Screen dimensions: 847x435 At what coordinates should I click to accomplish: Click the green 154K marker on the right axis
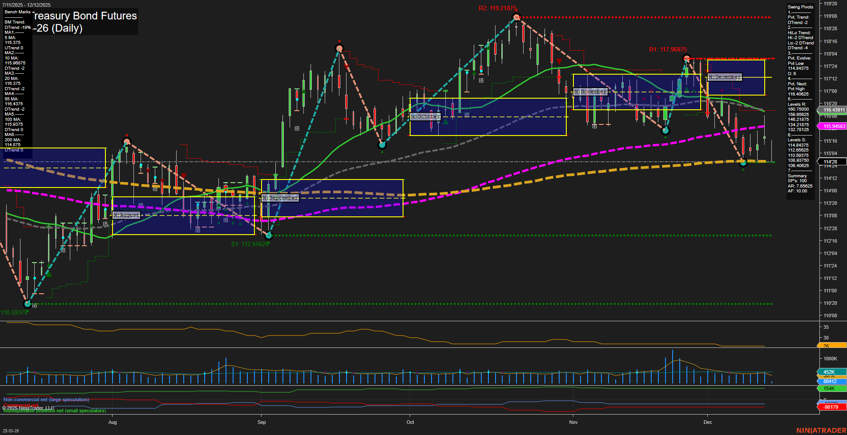(x=828, y=388)
